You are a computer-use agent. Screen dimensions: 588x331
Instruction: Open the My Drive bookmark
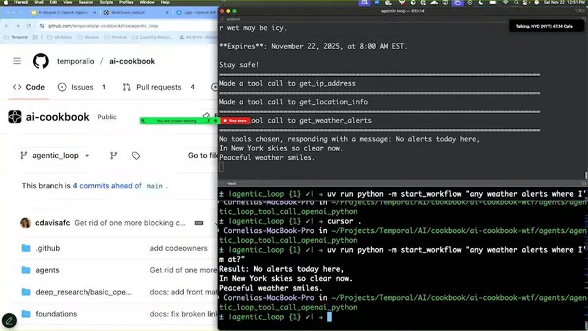tap(198, 37)
